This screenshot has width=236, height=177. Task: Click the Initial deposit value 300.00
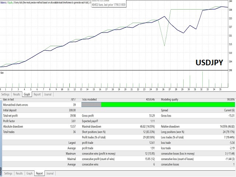[72, 110]
